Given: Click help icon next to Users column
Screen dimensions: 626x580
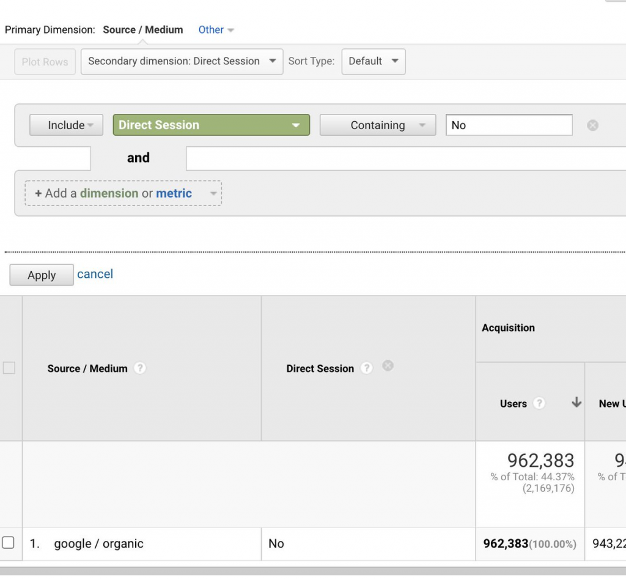Looking at the screenshot, I should (x=539, y=403).
